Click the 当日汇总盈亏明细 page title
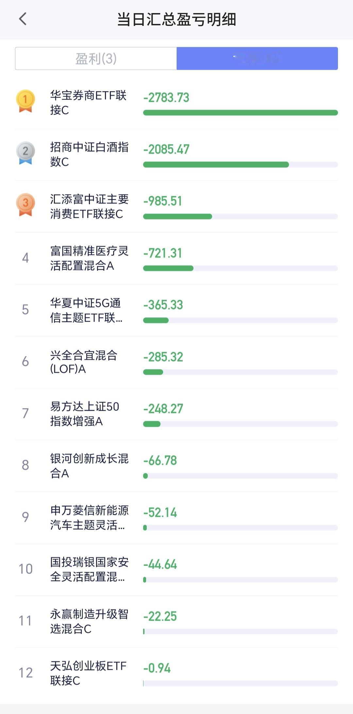The width and height of the screenshot is (353, 714). (x=176, y=19)
